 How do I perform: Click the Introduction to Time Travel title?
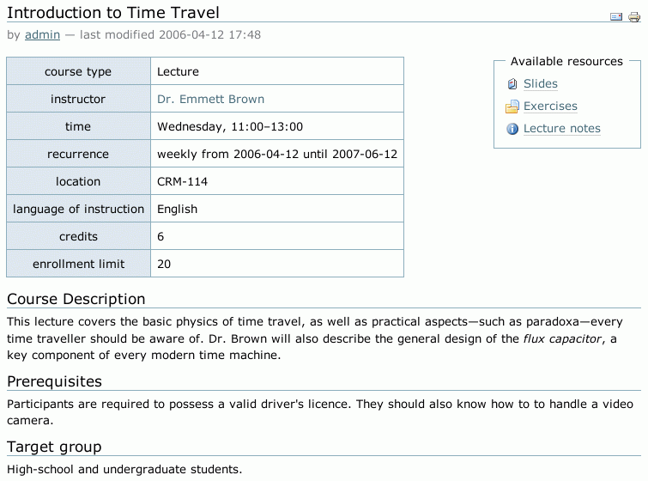(x=113, y=13)
